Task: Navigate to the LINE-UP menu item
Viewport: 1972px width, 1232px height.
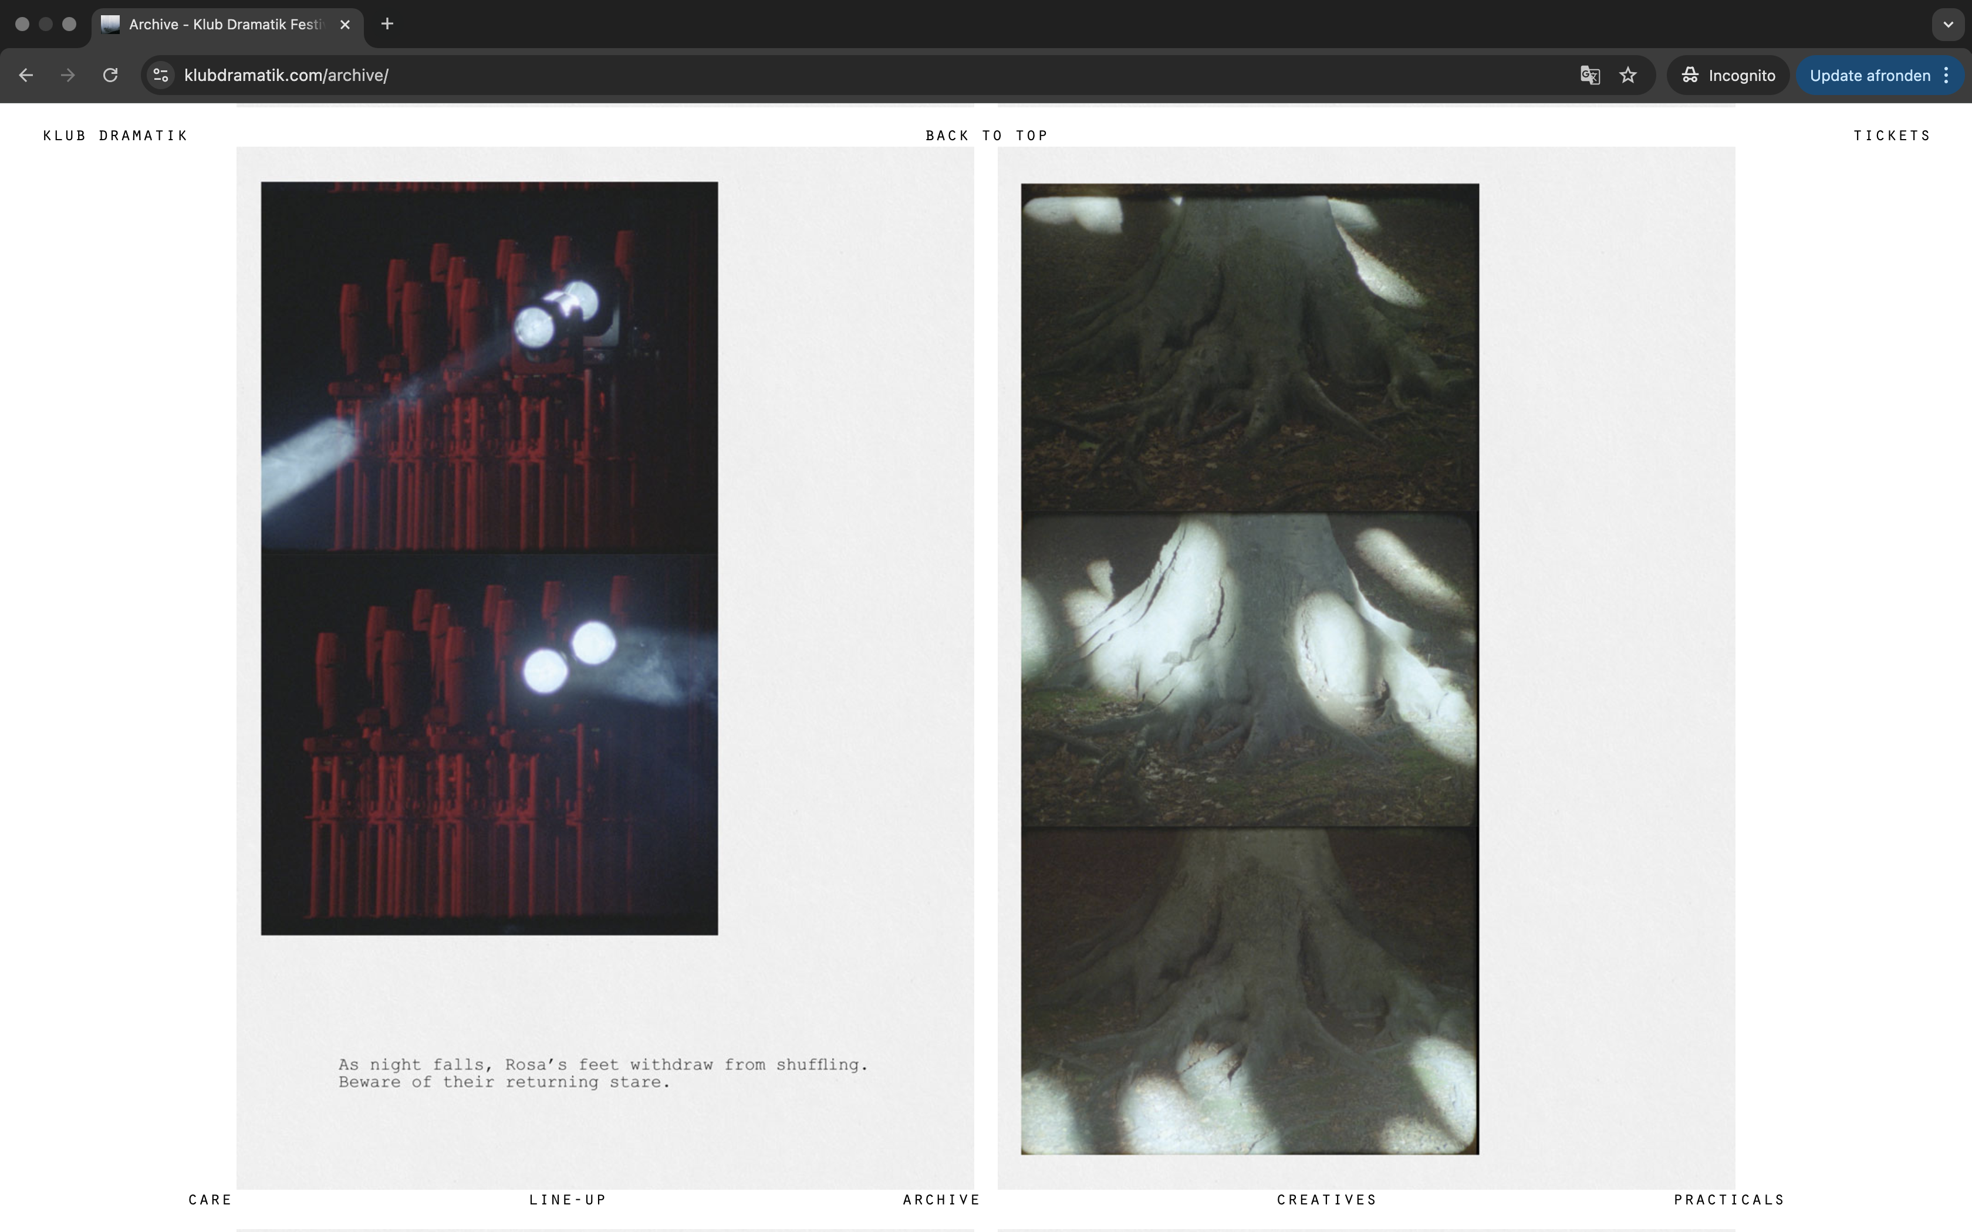Action: pos(568,1199)
